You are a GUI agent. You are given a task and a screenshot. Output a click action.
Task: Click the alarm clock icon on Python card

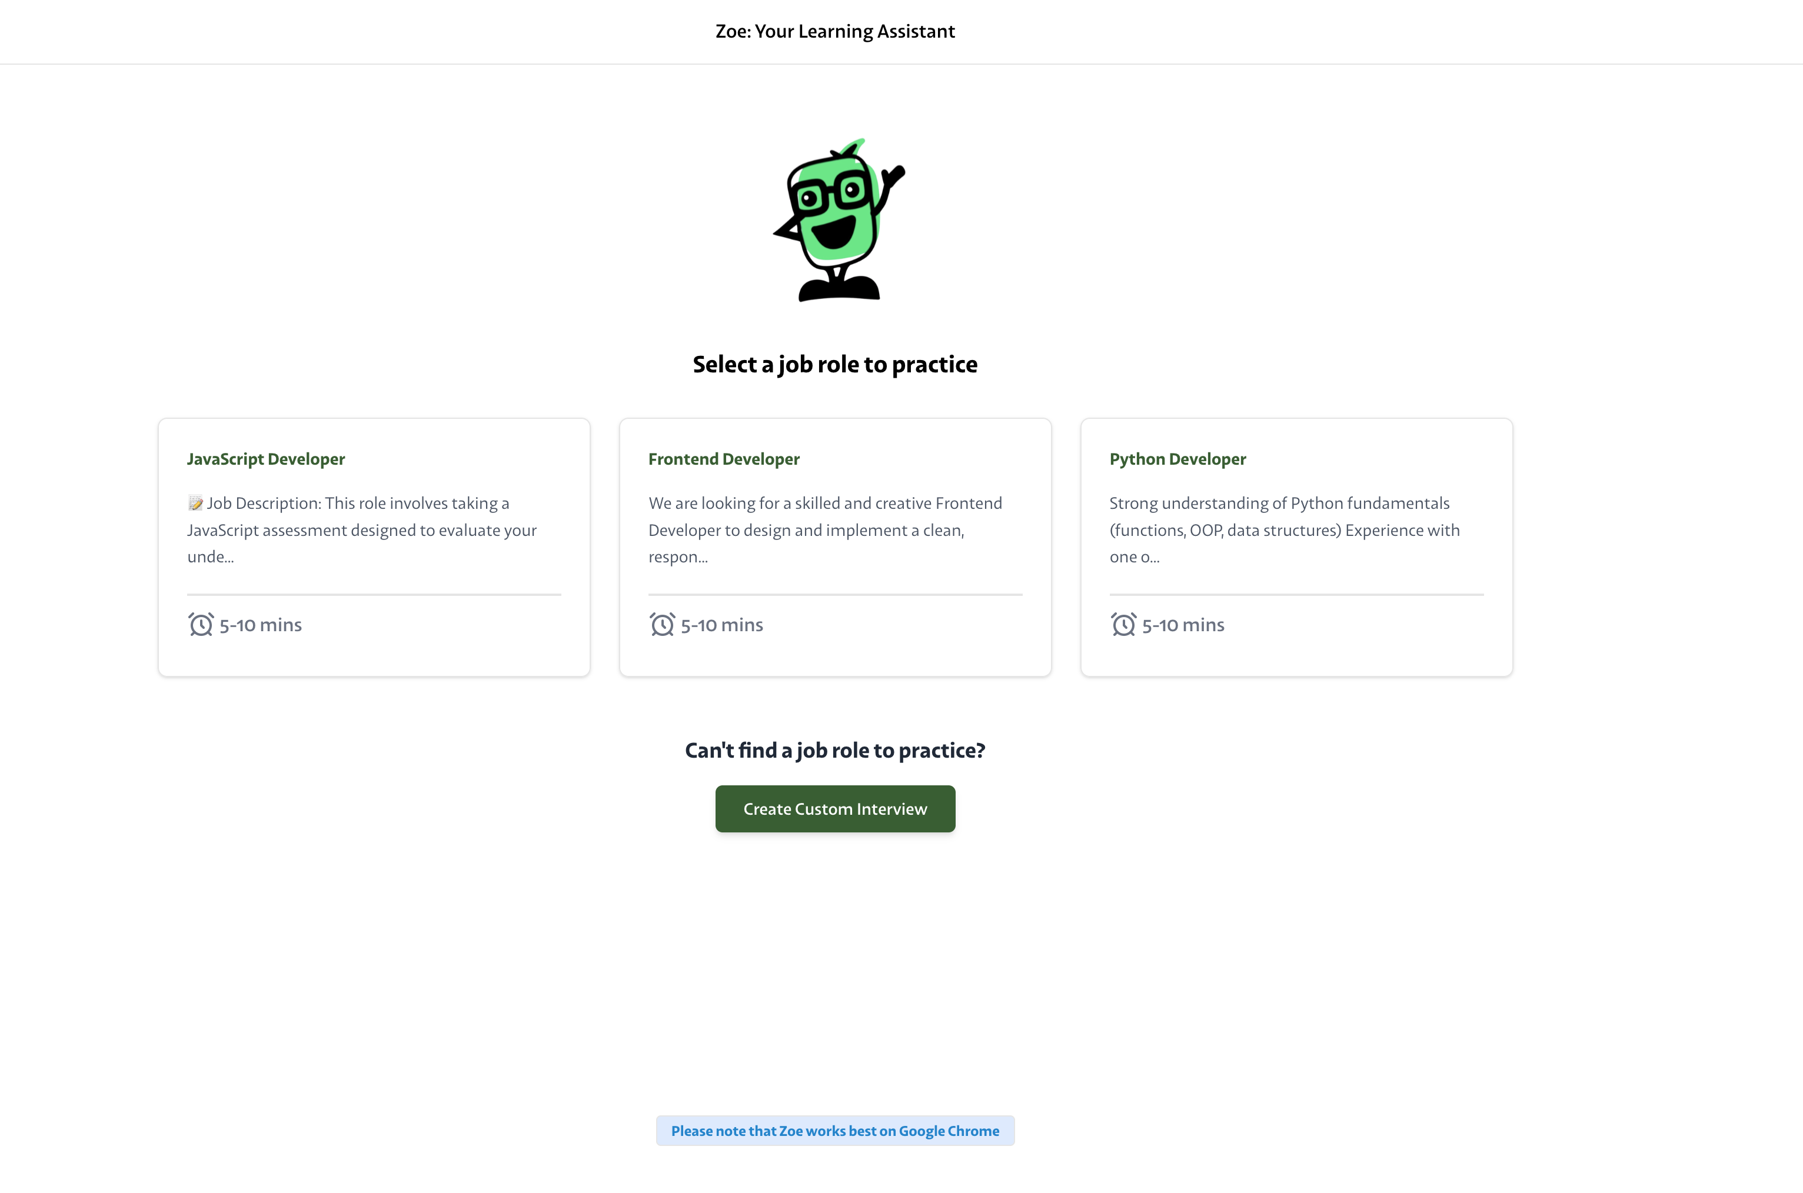[1123, 624]
